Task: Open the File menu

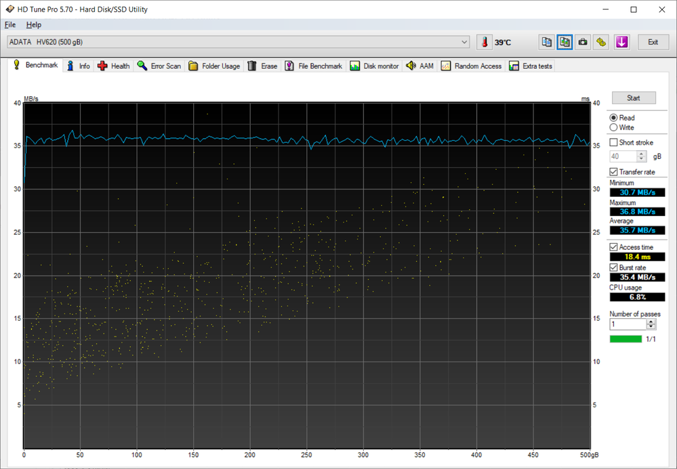Action: click(10, 25)
